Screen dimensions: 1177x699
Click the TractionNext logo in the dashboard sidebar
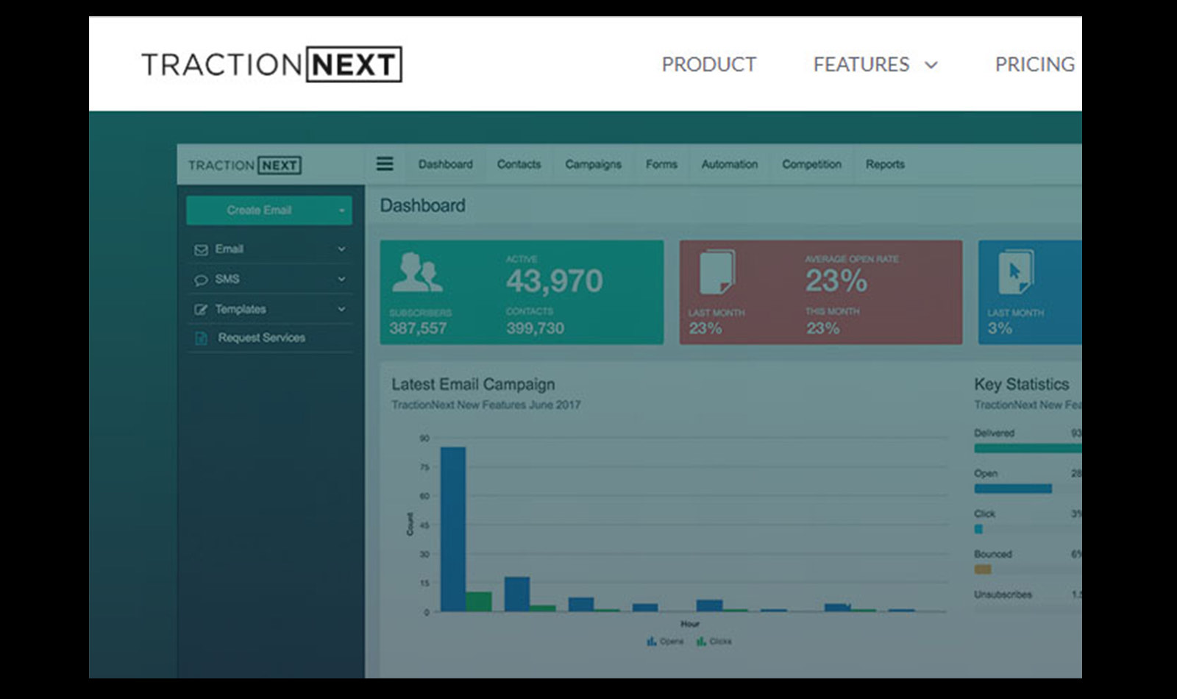tap(244, 165)
